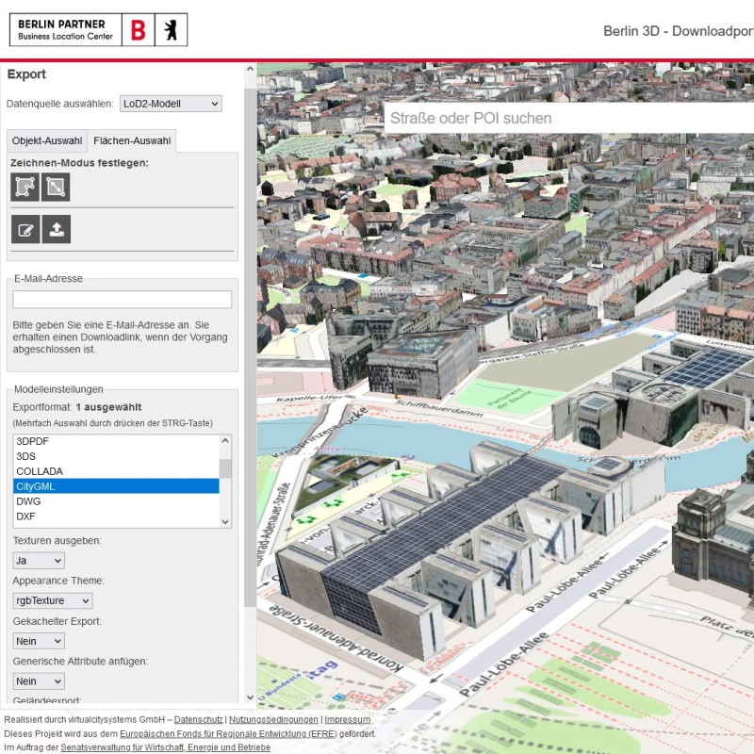Open the Generische Attribute anfügen dropdown

(x=39, y=680)
